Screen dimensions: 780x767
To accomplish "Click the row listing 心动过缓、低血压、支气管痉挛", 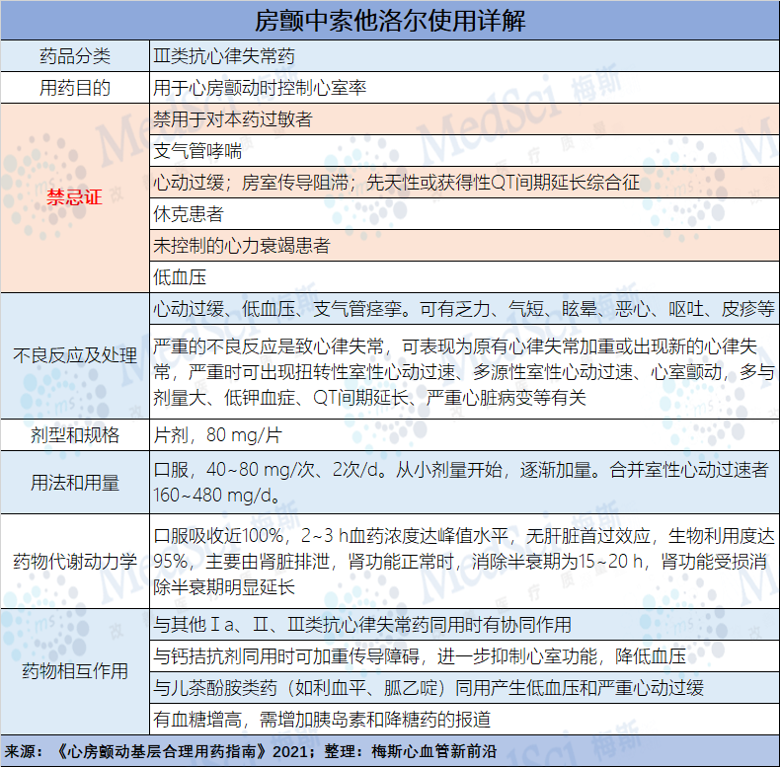I will [465, 309].
